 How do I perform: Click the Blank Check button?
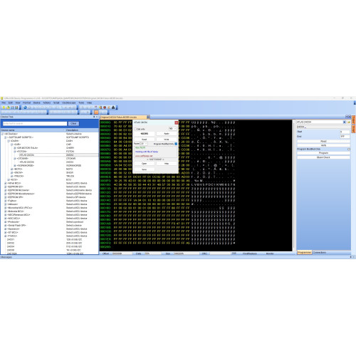323,157
